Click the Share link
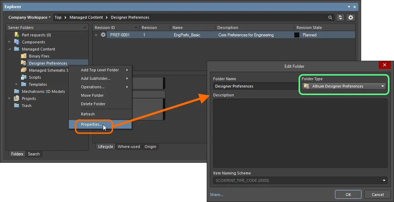 pos(216,195)
